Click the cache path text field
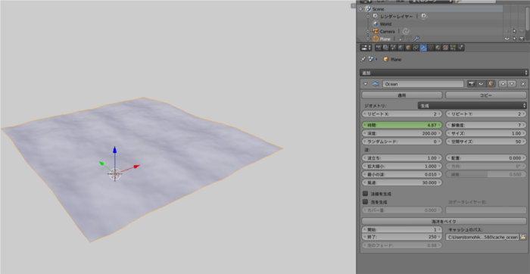This screenshot has width=530, height=274. [482, 237]
